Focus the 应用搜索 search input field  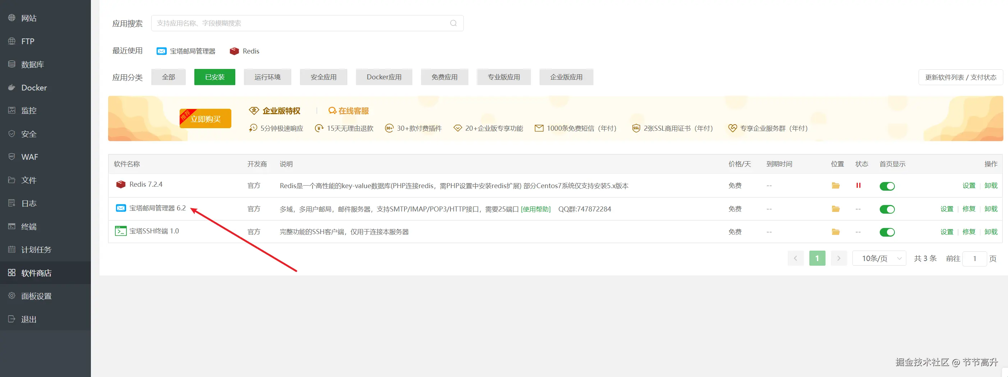[x=307, y=23]
